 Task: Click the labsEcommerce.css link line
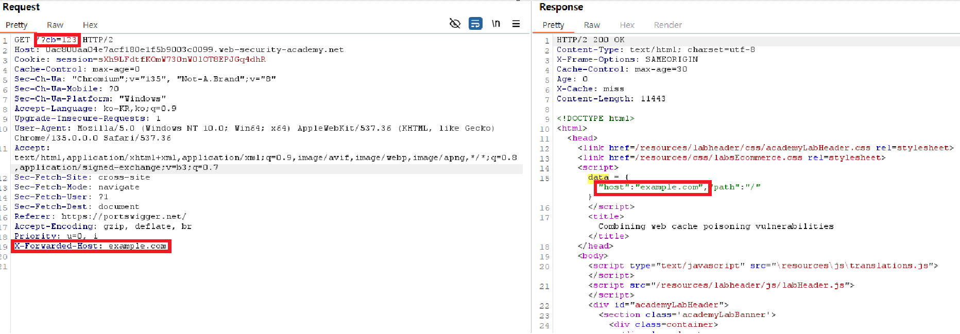(731, 157)
